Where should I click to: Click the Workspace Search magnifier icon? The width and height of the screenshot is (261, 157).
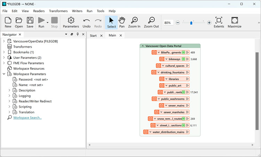[9, 118]
